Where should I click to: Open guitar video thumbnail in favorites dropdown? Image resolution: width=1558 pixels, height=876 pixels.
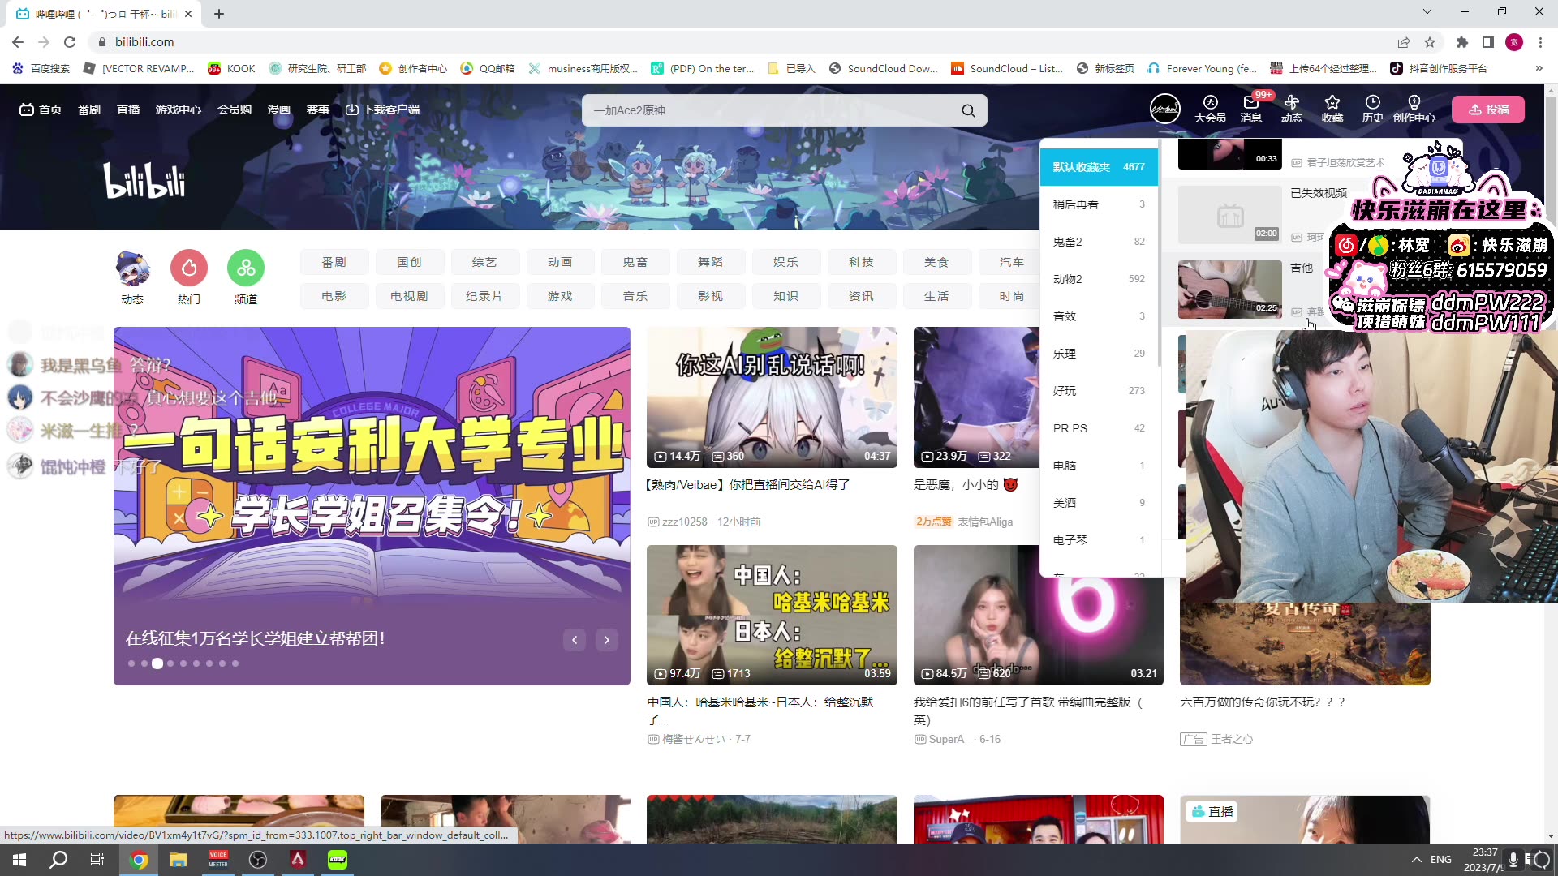[1229, 289]
